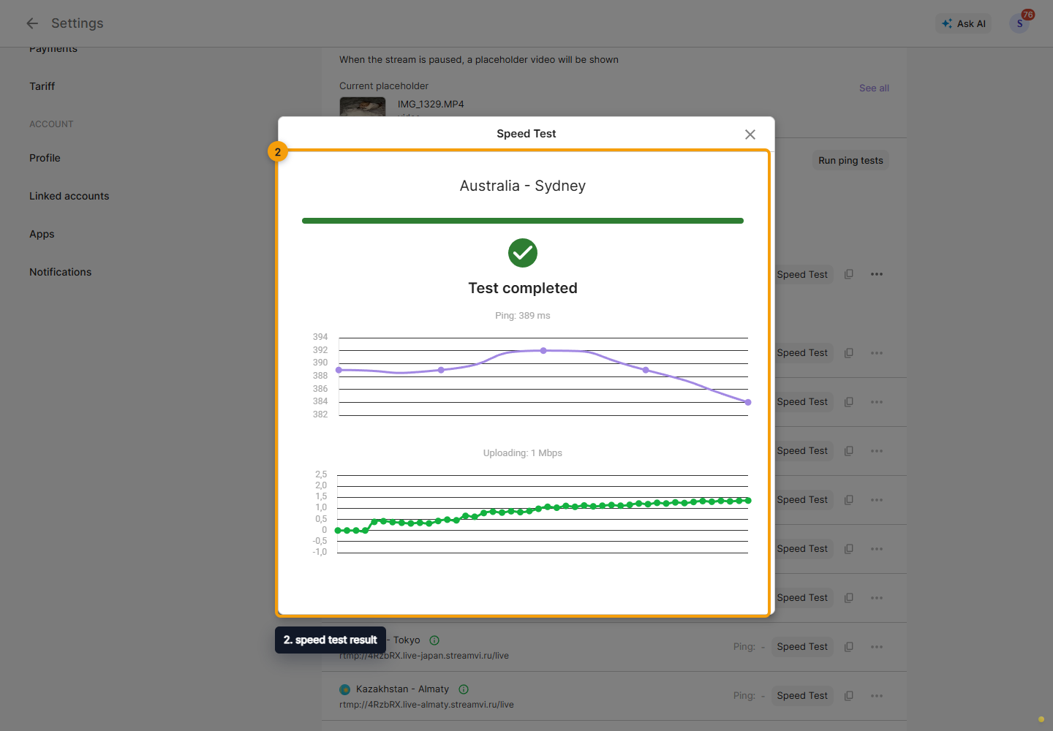Open Notifications settings
Viewport: 1053px width, 731px height.
point(60,272)
